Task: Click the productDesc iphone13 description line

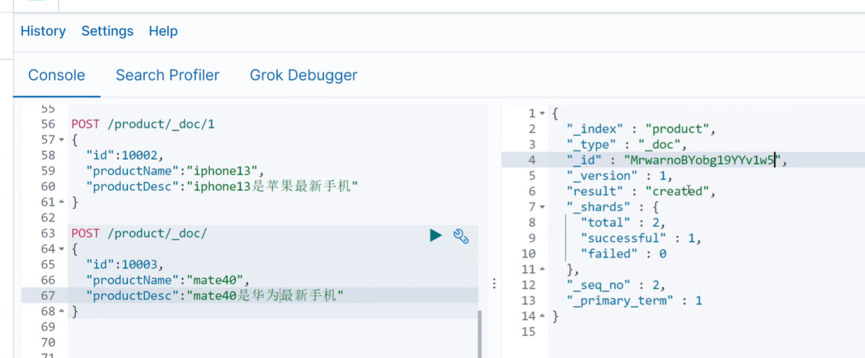Action: pyautogui.click(x=222, y=187)
